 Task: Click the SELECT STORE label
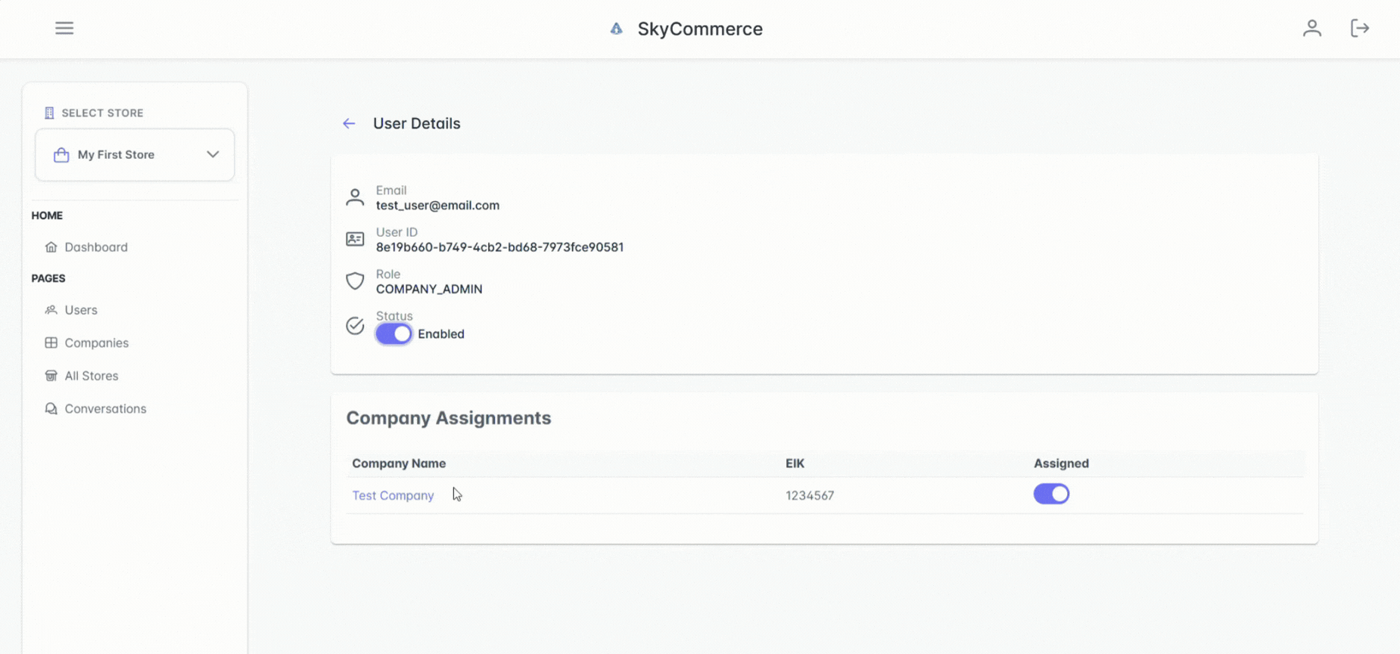pos(102,113)
